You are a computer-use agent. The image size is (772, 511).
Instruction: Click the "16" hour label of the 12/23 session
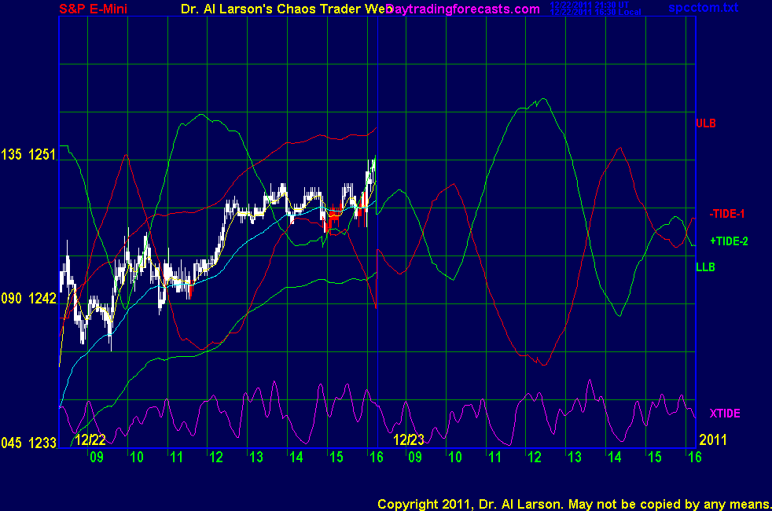coord(695,458)
